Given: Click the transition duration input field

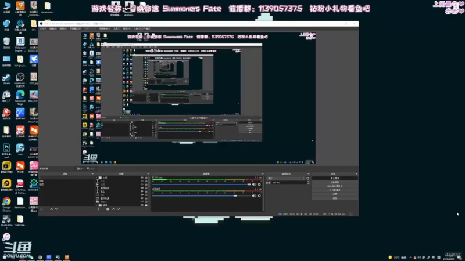Looking at the screenshot, I should [288, 183].
